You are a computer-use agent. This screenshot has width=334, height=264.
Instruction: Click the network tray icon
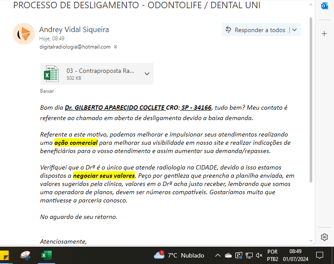(249, 255)
